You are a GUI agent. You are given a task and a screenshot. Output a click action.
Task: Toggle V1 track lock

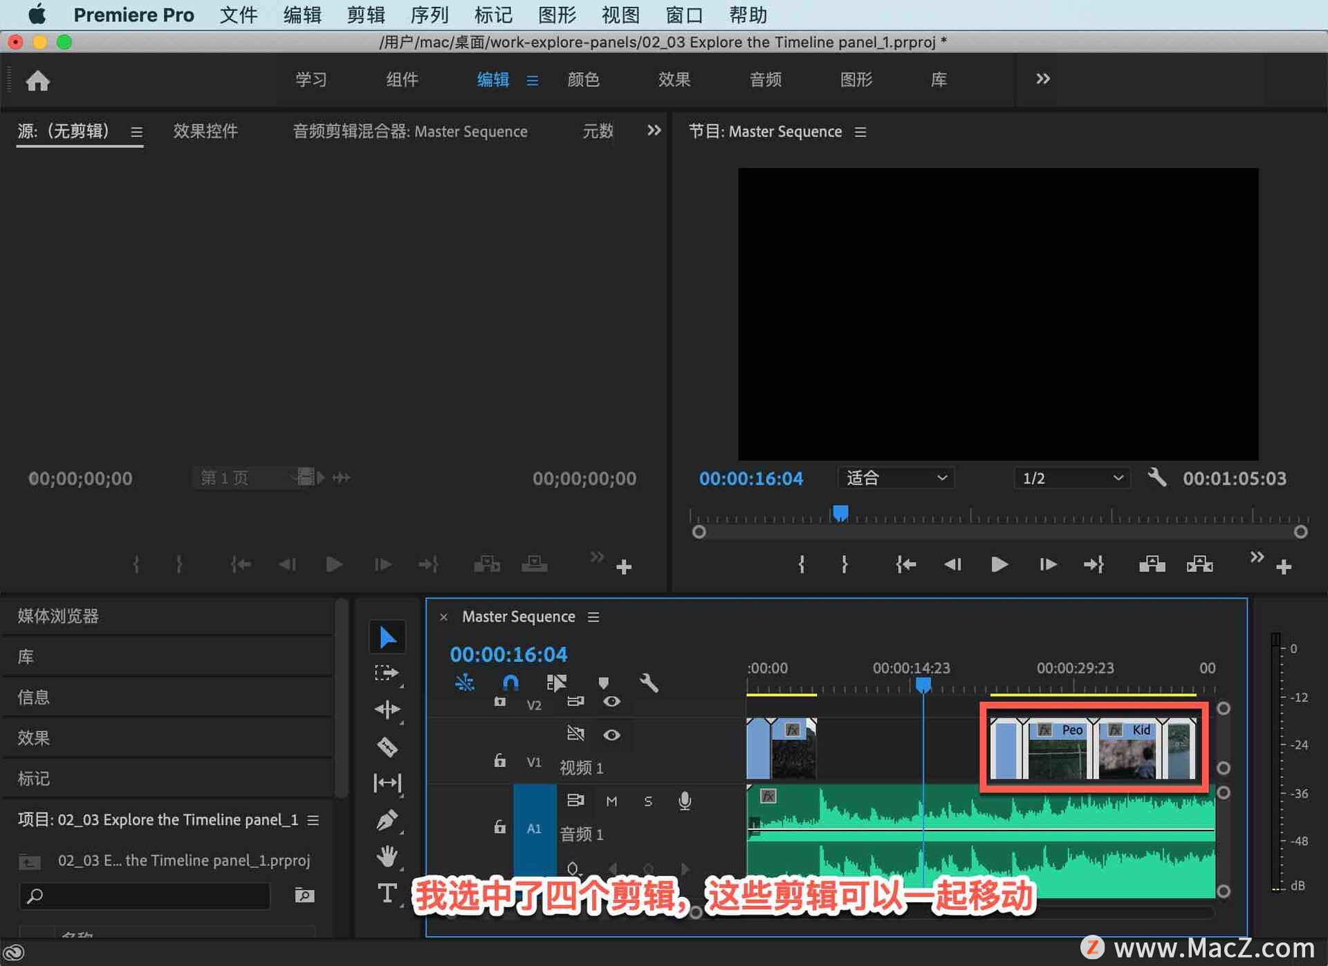(499, 761)
